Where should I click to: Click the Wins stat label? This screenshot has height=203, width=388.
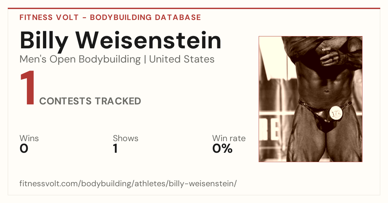[x=29, y=138]
